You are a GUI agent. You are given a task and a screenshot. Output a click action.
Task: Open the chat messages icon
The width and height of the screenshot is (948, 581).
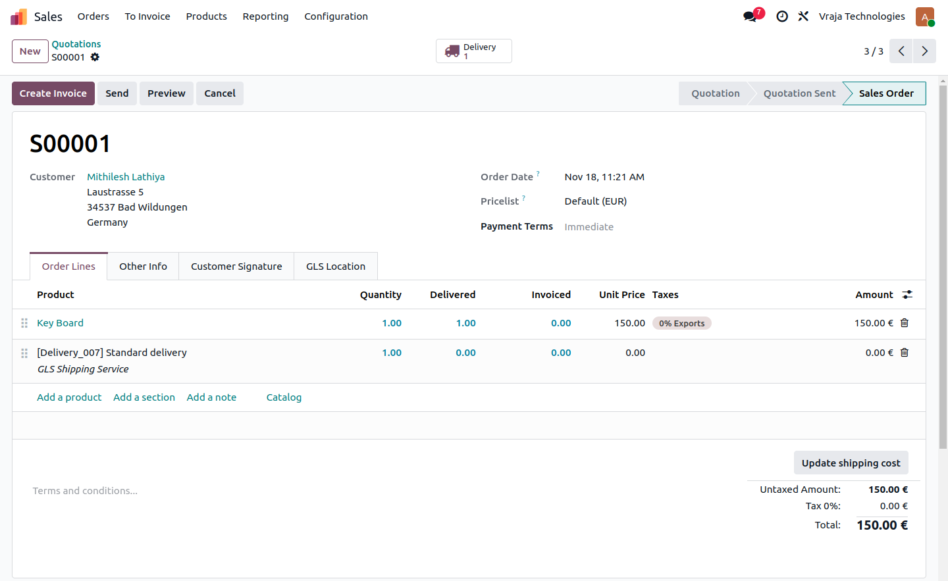click(x=750, y=16)
